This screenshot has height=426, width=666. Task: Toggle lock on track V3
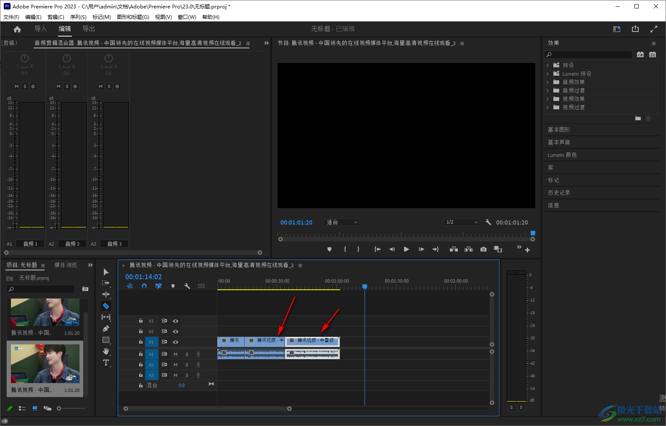[141, 321]
